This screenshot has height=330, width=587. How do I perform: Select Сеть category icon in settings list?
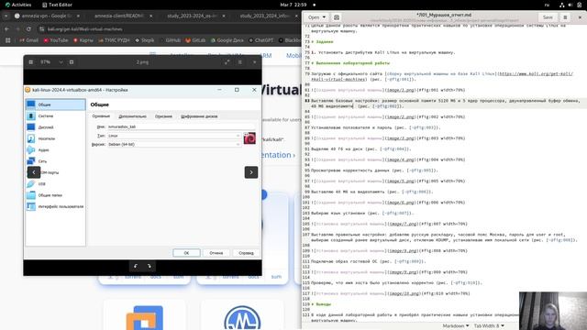tap(30, 161)
